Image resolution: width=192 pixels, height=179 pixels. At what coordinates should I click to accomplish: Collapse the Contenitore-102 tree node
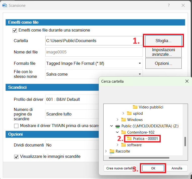117,132
